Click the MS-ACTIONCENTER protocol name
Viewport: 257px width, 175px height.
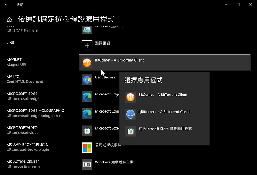pyautogui.click(x=23, y=162)
